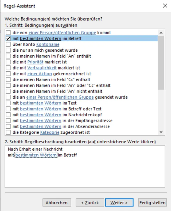The height and width of the screenshot is (211, 171).
Task: Click "bestimmten Wörtern" in rule description box
Action: 36,155
